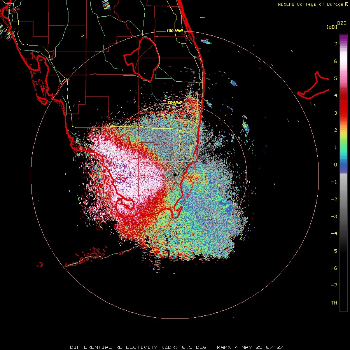Click the legend value 4

(x=336, y=96)
